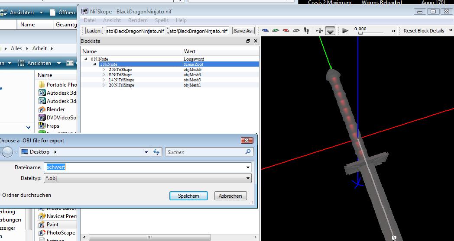Click the flip view arrows icon

pos(319,31)
